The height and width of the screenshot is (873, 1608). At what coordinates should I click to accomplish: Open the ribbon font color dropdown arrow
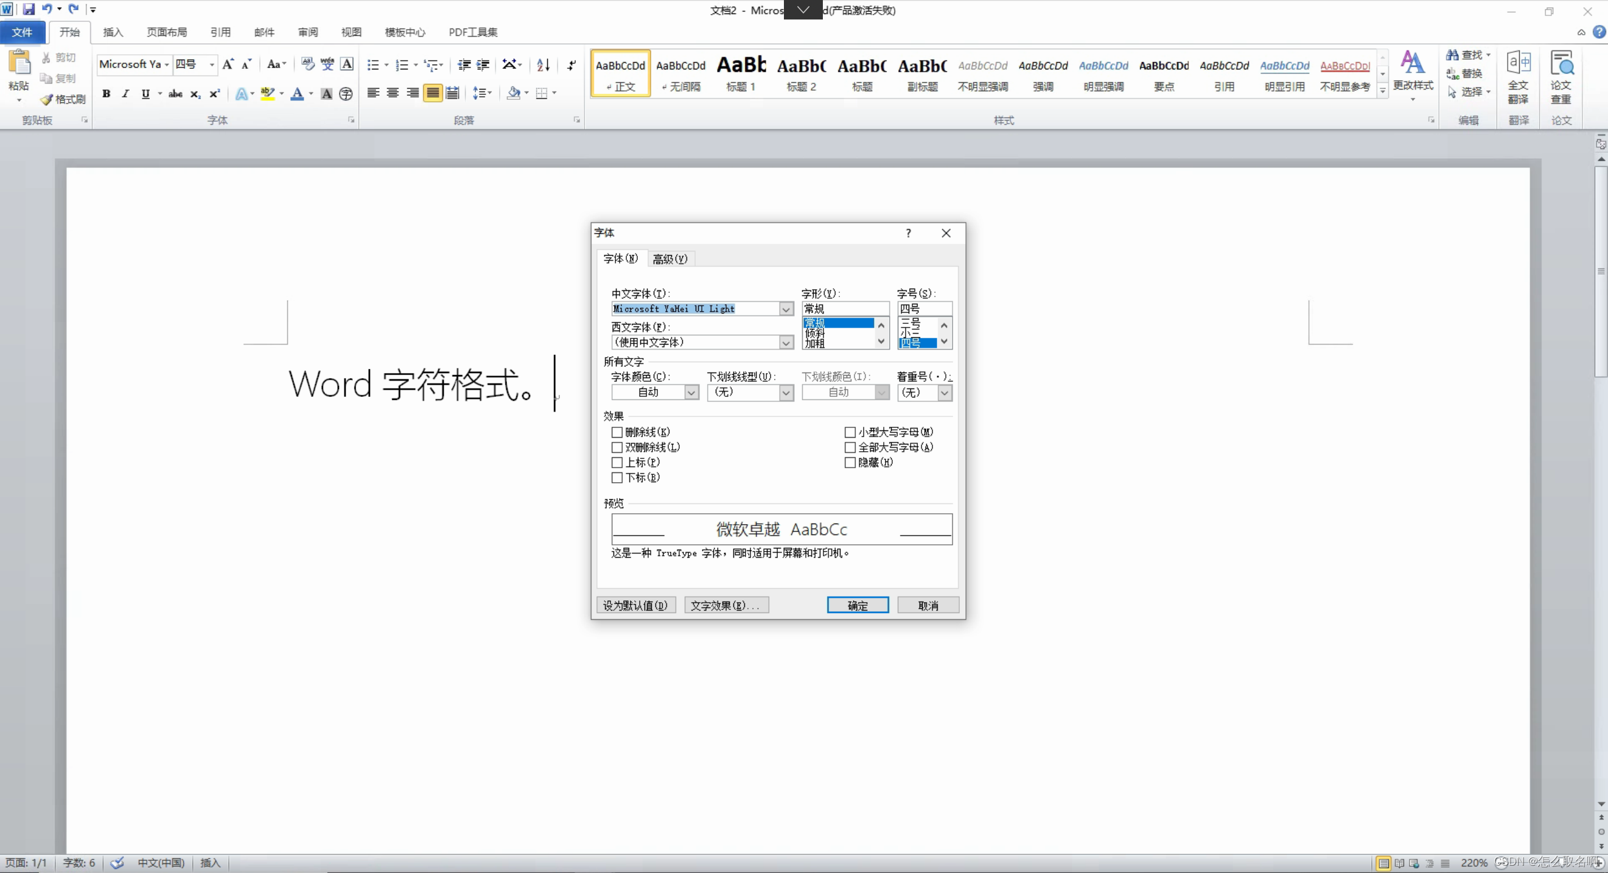point(311,94)
